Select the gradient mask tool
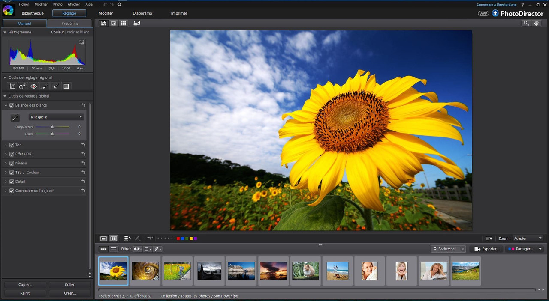The height and width of the screenshot is (301, 549). [x=66, y=86]
